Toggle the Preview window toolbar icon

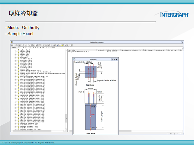pos(40,45)
